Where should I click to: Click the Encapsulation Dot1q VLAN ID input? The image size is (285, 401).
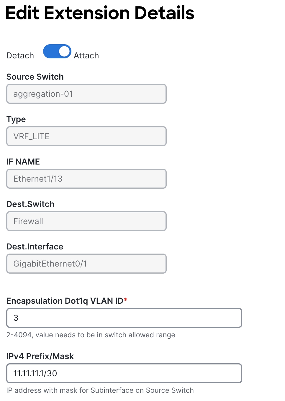pyautogui.click(x=124, y=318)
